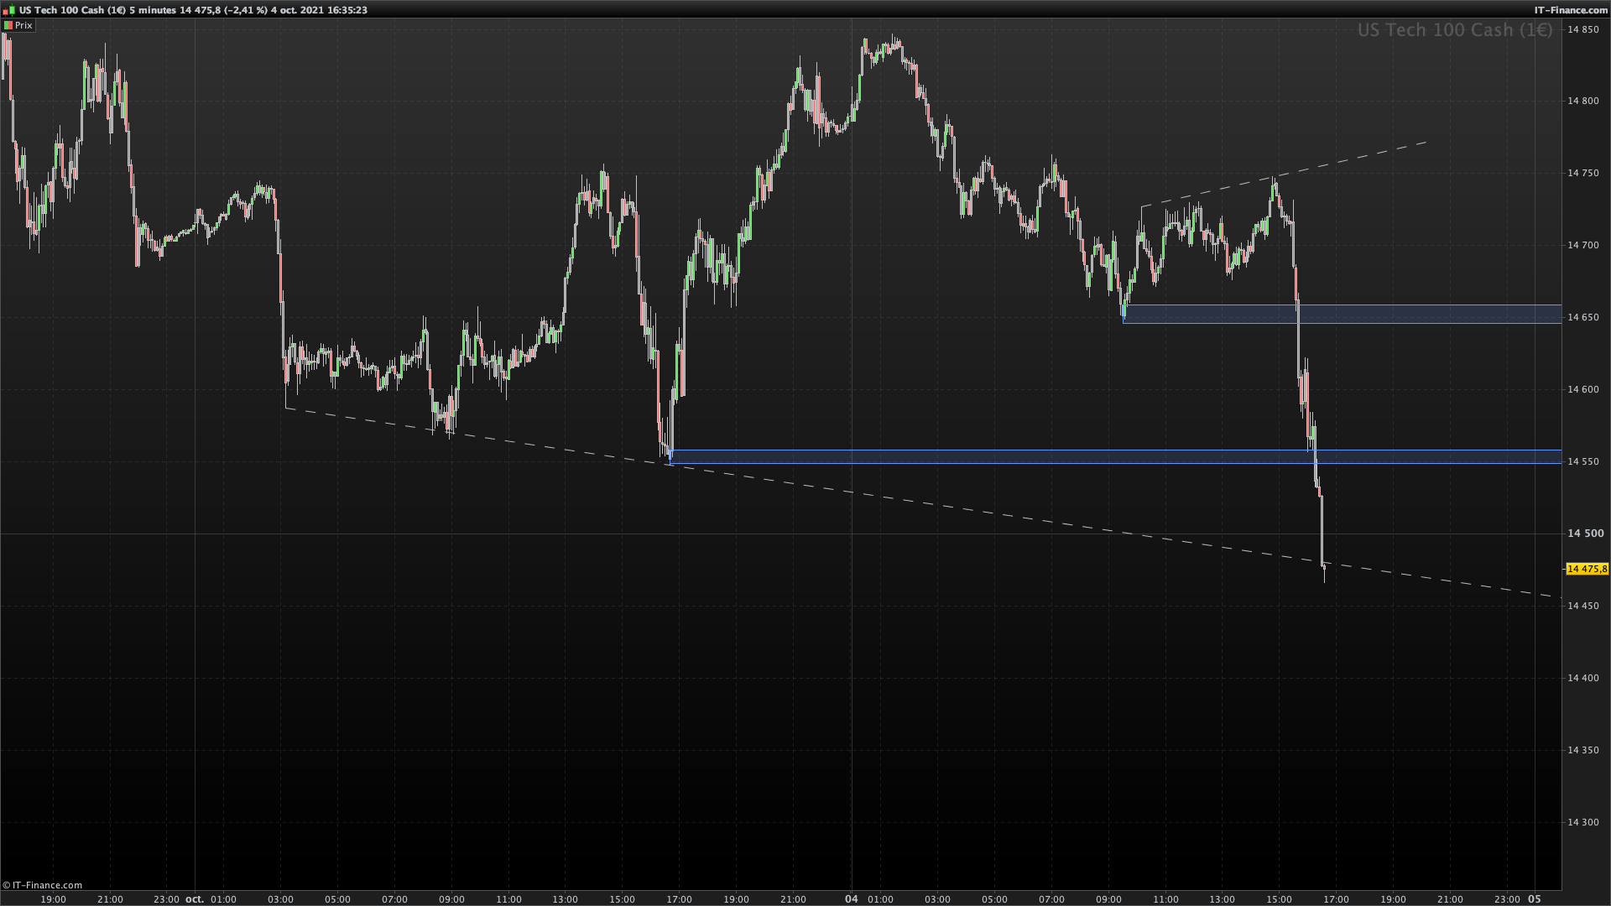This screenshot has height=906, width=1611.
Task: Select the lower blue zone near 14 550
Action: click(x=1007, y=456)
